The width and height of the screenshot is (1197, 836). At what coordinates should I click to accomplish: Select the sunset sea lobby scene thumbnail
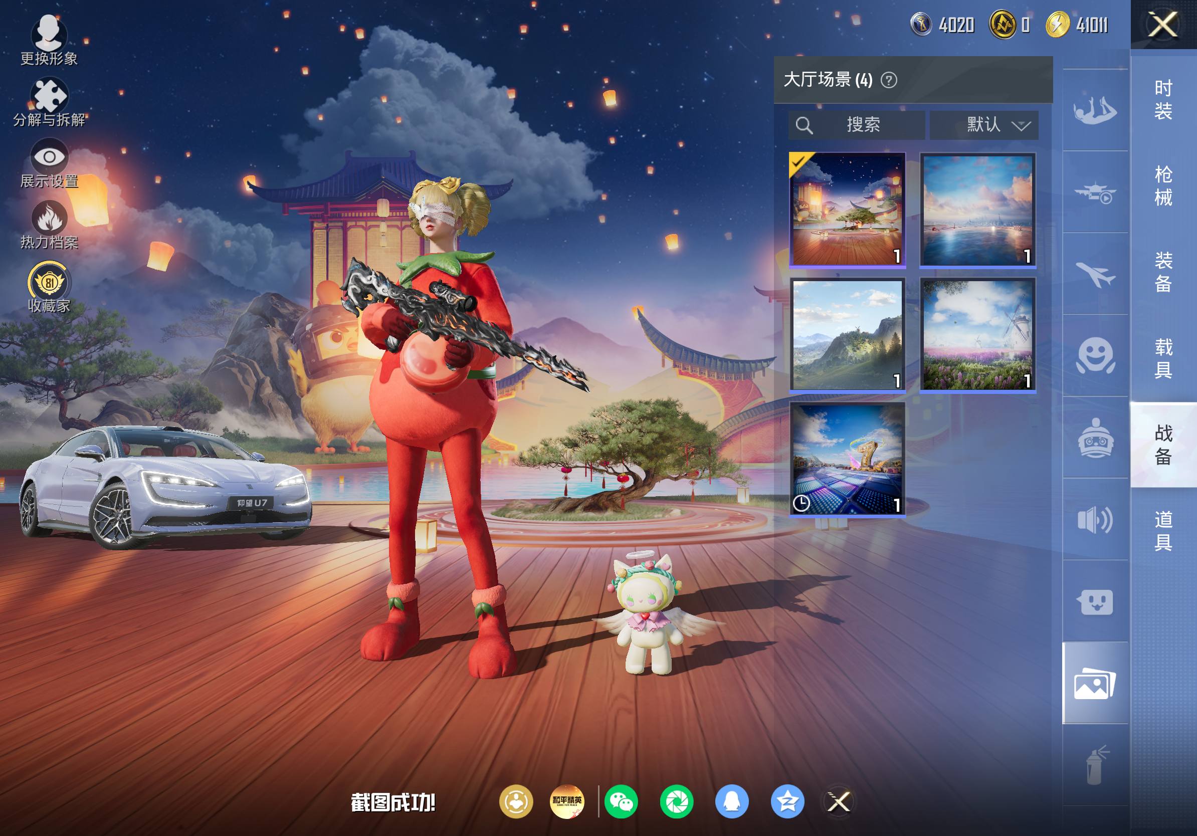click(977, 211)
